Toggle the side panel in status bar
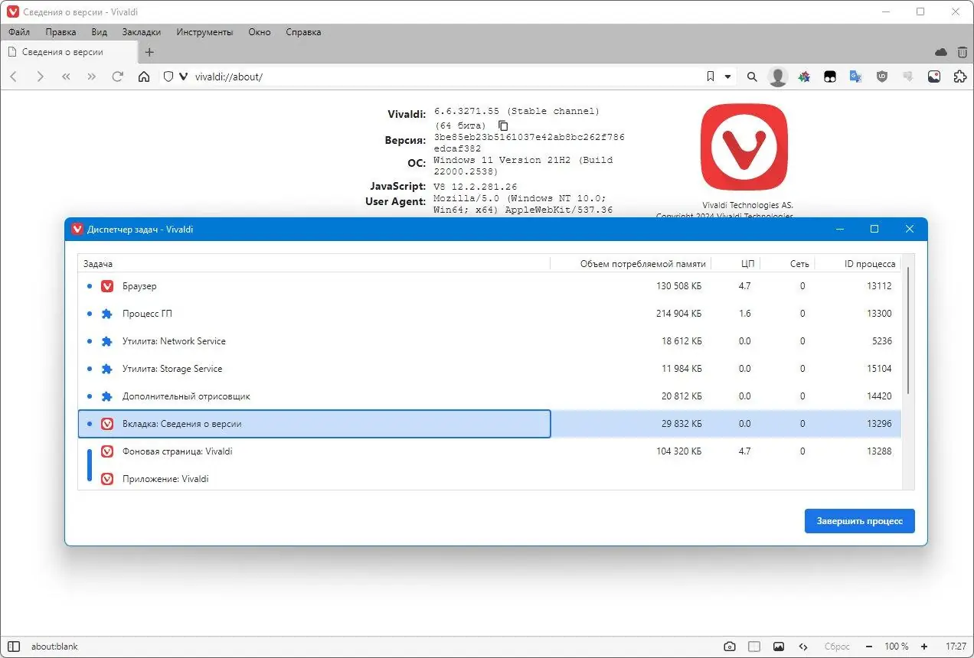974x658 pixels. tap(14, 647)
